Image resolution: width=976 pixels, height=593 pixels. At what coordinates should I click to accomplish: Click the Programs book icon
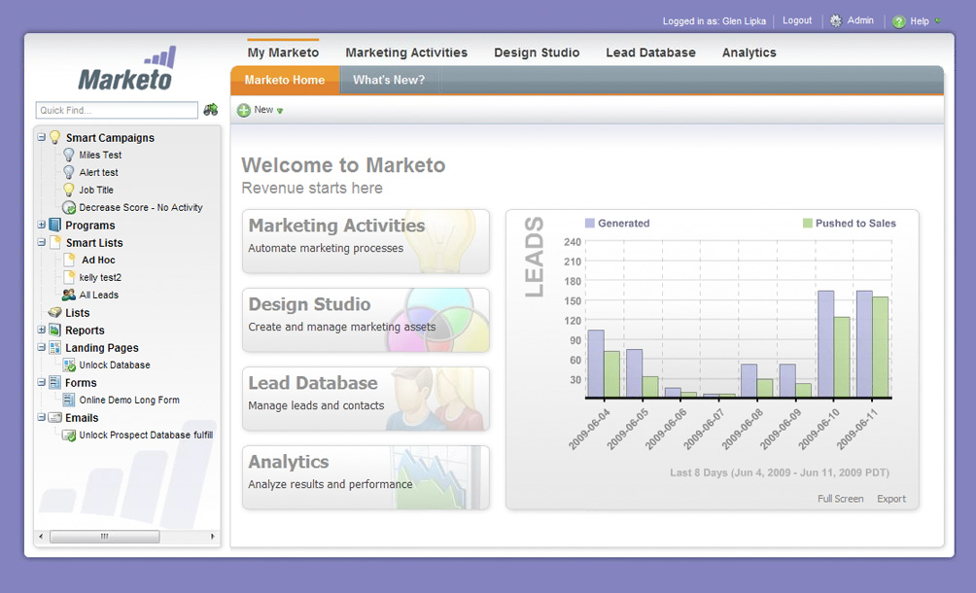pyautogui.click(x=54, y=225)
